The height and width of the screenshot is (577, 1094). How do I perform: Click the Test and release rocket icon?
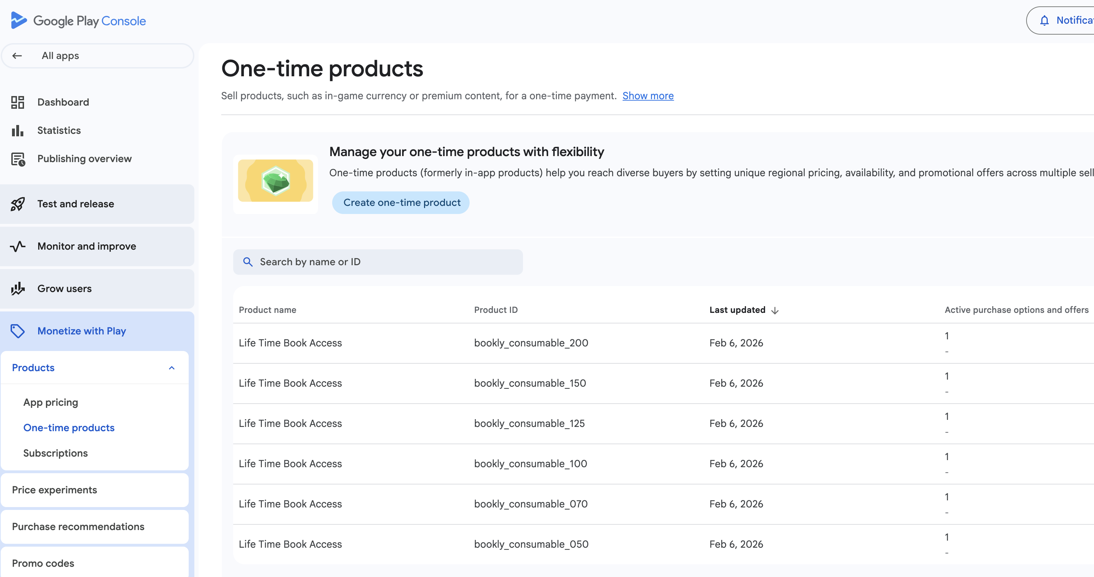click(x=17, y=204)
